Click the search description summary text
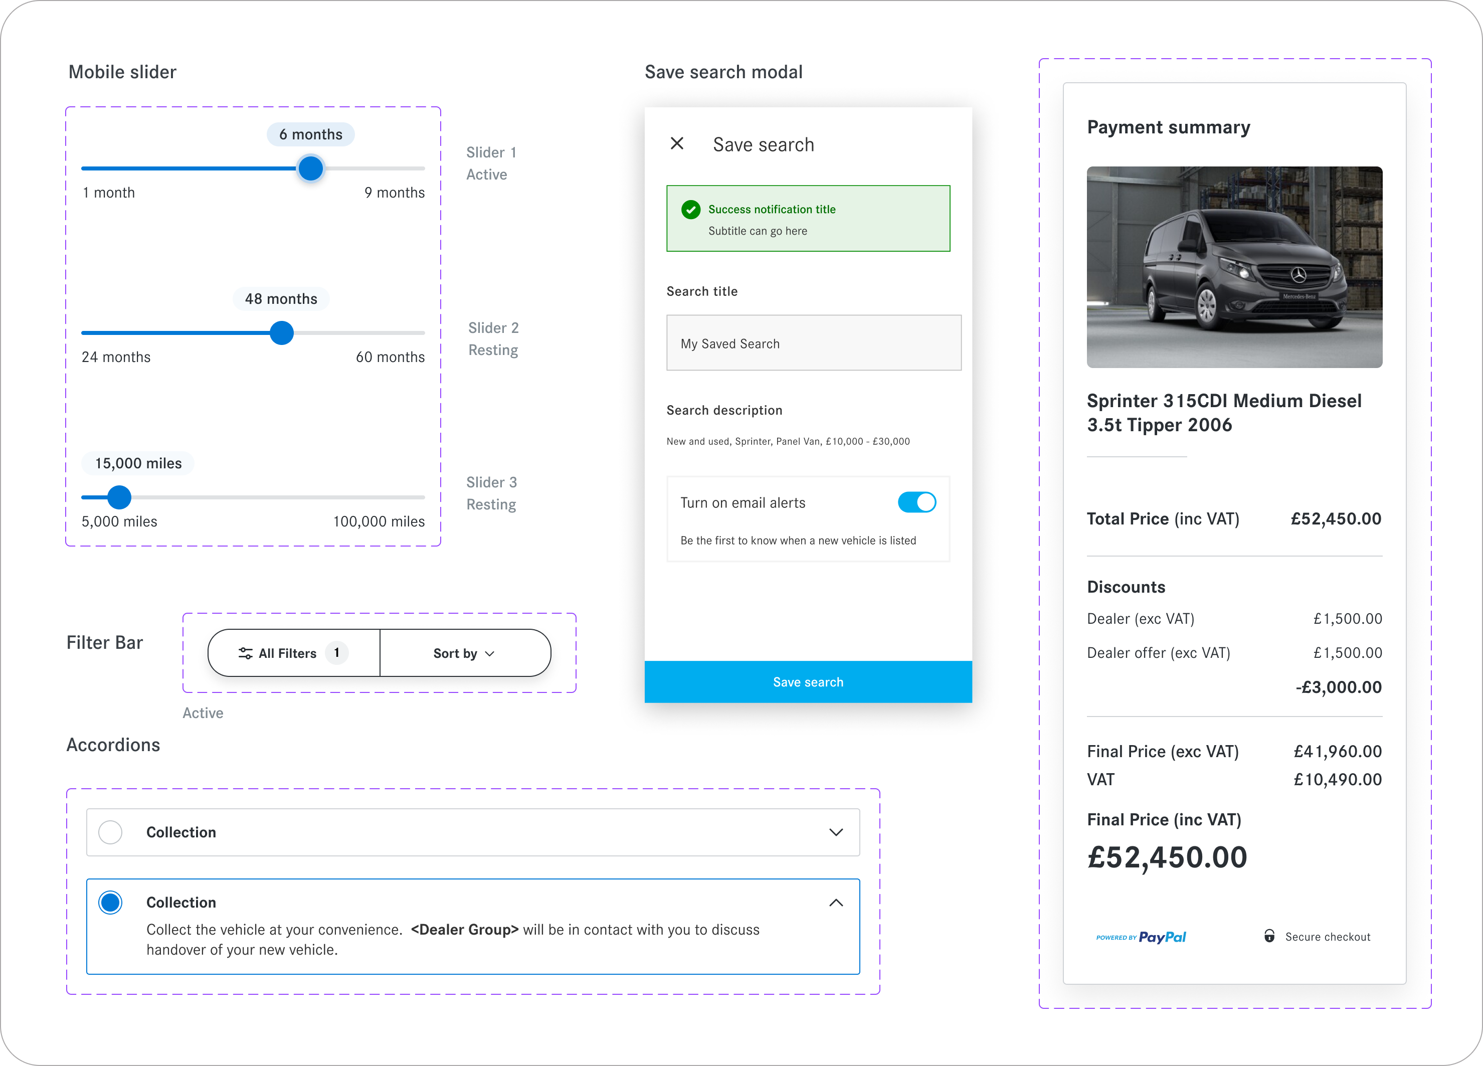Screen dimensions: 1483x1066 tap(788, 441)
